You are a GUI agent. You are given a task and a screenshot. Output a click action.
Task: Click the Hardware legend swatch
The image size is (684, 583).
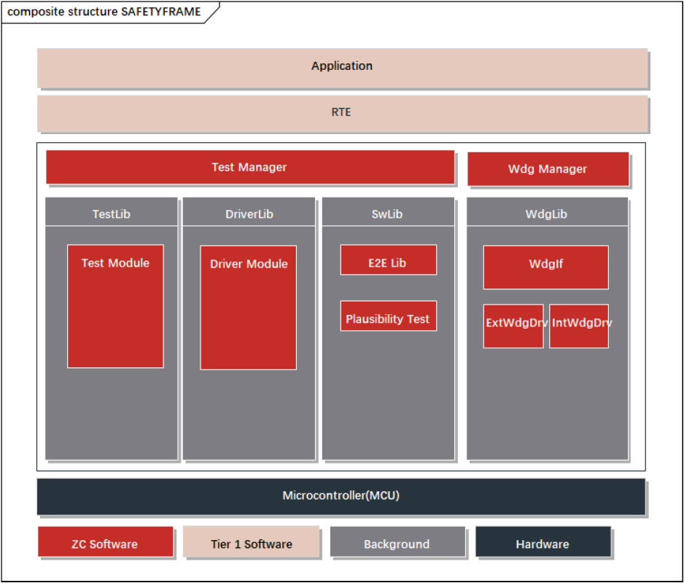[543, 542]
